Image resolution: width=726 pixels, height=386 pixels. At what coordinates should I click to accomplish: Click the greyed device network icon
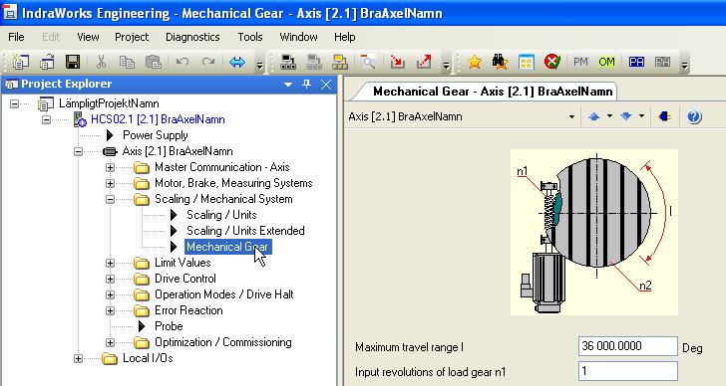click(x=314, y=62)
